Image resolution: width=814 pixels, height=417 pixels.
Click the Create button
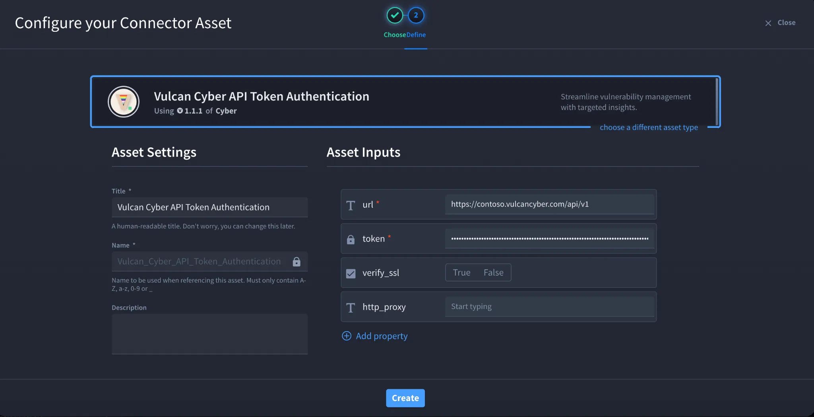[x=405, y=398]
